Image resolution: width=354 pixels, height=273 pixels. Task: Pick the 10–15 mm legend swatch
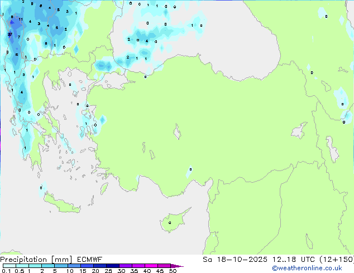tap(74, 266)
